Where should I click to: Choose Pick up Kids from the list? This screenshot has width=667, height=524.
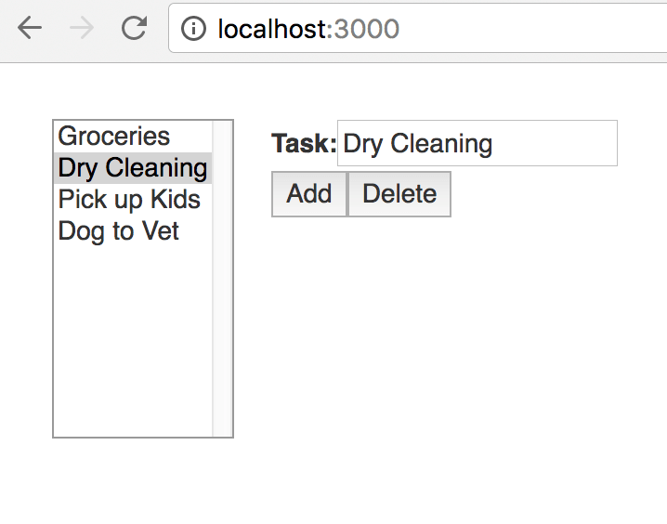click(x=129, y=199)
